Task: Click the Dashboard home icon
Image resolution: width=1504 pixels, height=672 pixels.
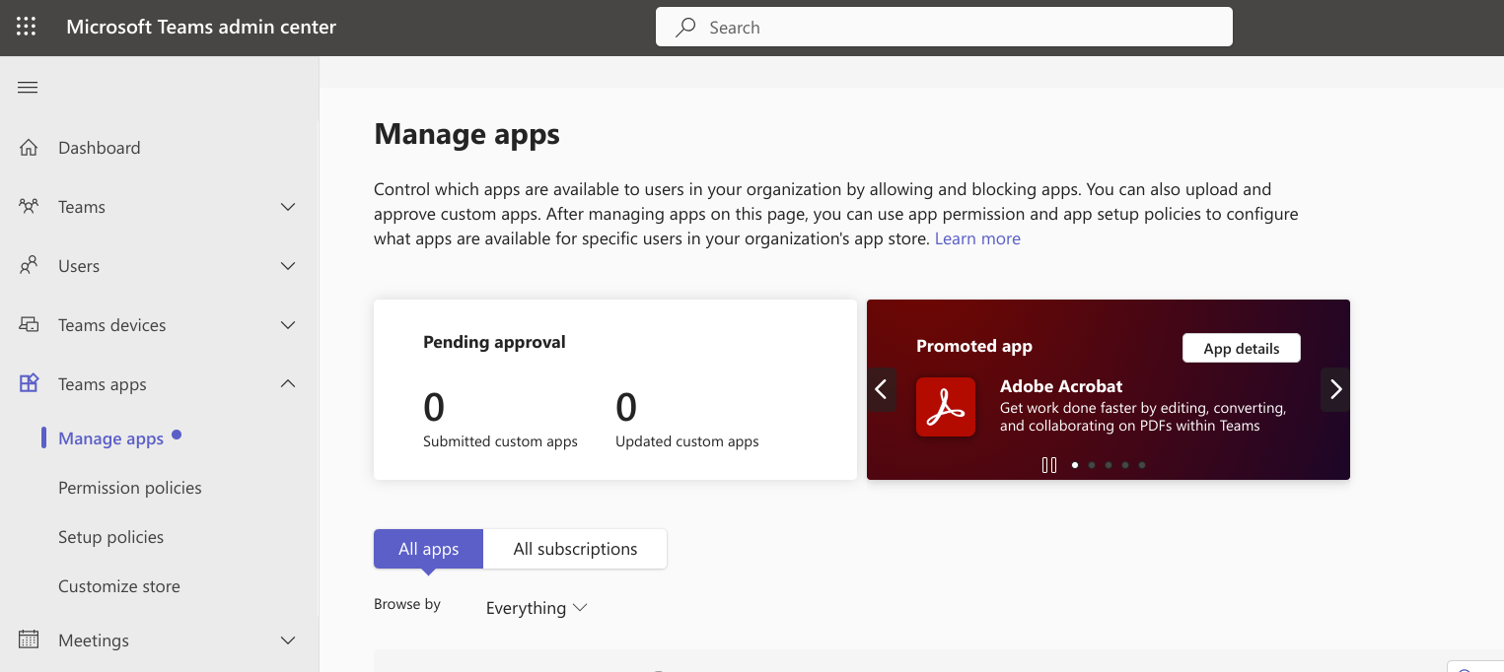Action: pos(29,148)
